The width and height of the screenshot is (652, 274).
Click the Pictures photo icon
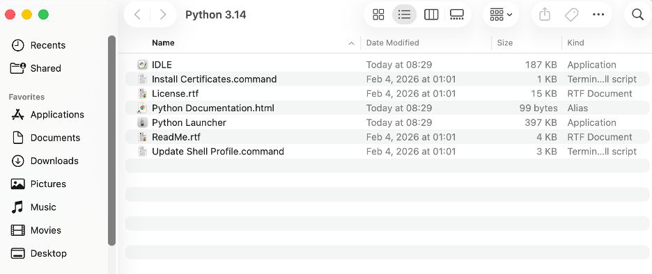[x=17, y=184]
